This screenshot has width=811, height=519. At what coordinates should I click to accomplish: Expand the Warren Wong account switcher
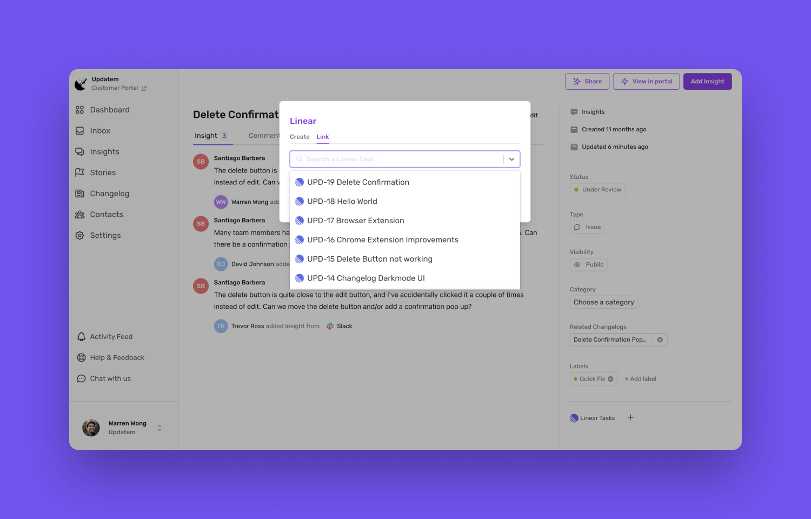[159, 428]
